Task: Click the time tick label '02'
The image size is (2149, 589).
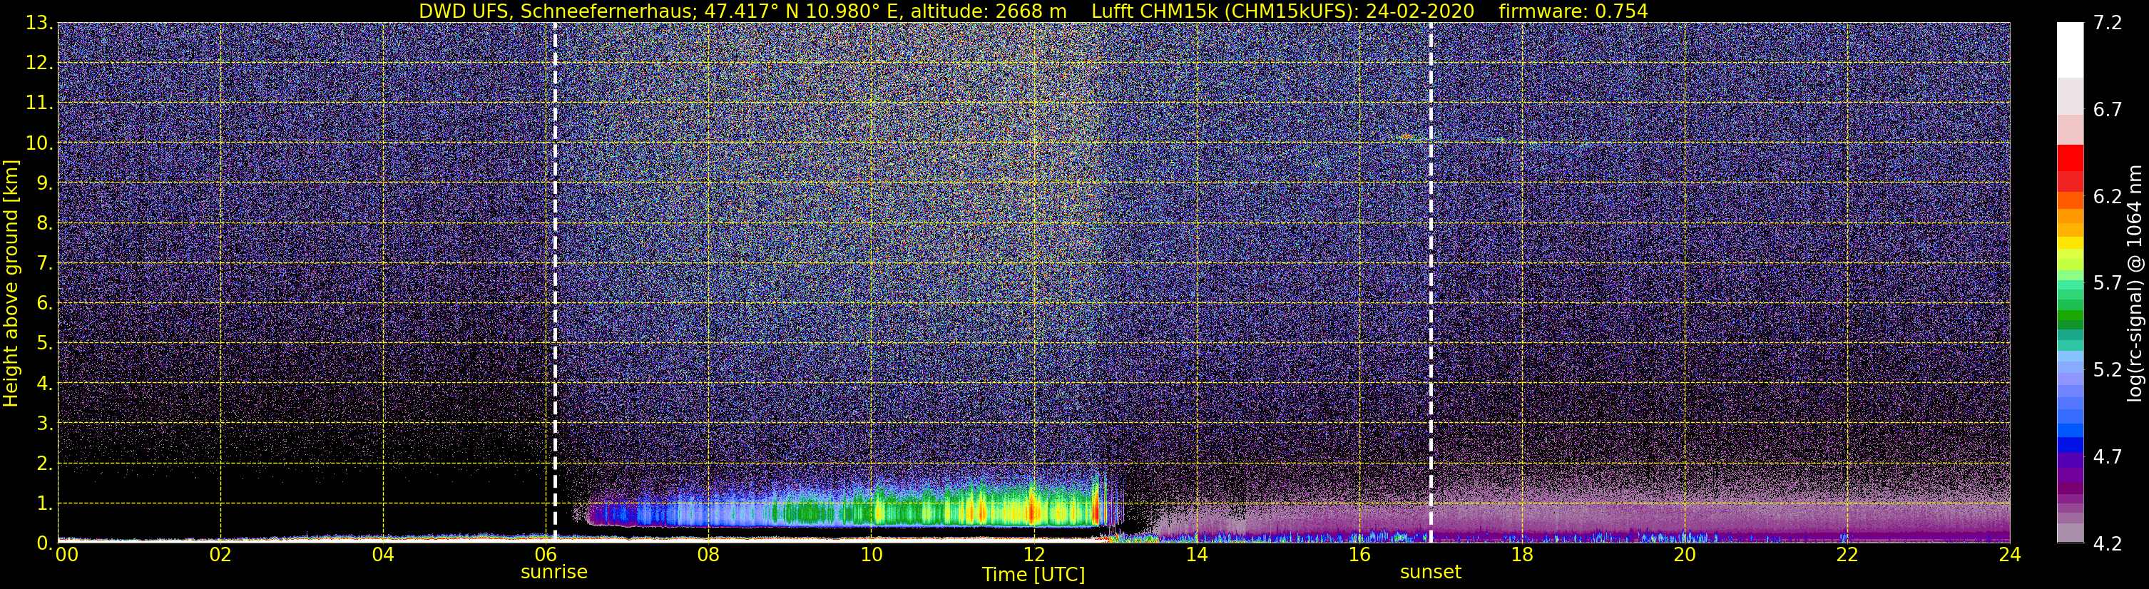Action: (220, 555)
